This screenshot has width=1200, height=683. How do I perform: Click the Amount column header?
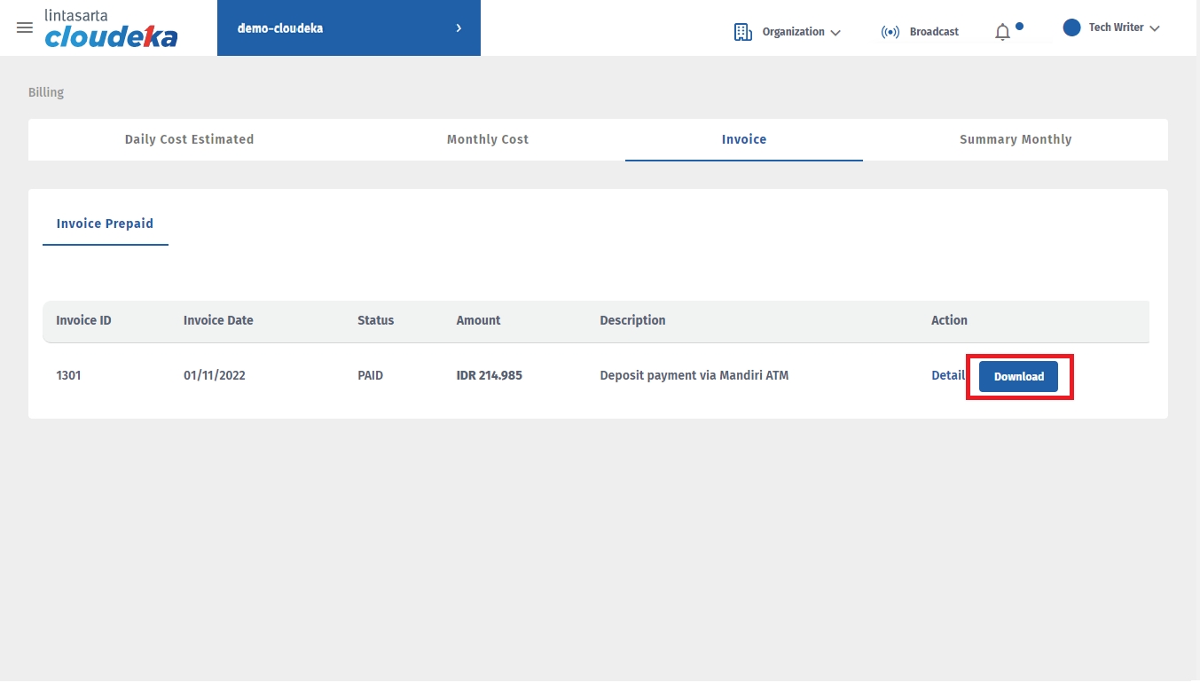(478, 320)
